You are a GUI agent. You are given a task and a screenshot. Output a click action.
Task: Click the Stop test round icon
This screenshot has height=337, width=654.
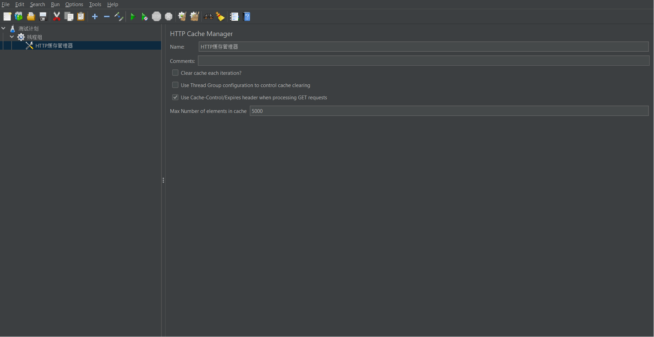156,16
